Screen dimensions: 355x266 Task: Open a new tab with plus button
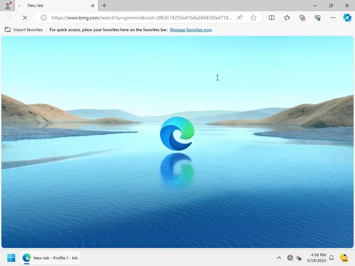point(104,6)
